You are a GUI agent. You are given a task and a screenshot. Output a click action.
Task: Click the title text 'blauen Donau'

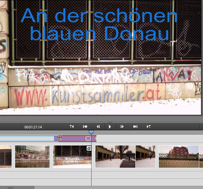[x=100, y=33]
